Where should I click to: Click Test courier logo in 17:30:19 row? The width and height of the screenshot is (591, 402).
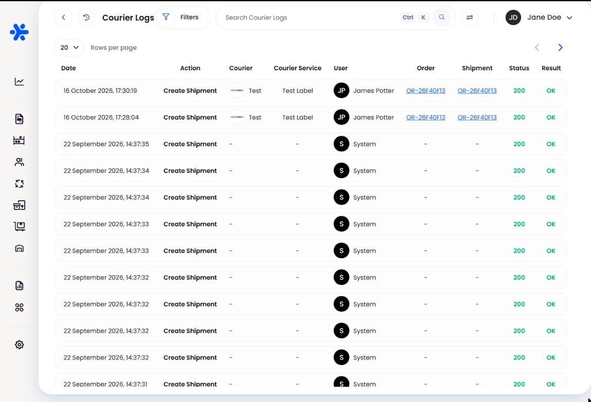pos(237,91)
